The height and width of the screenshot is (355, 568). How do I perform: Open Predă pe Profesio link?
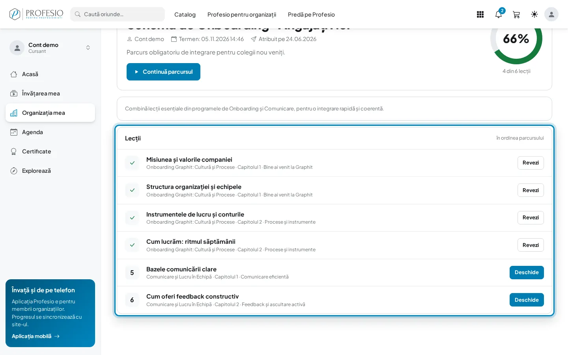coord(311,15)
